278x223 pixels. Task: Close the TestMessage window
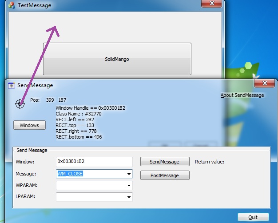(x=212, y=4)
